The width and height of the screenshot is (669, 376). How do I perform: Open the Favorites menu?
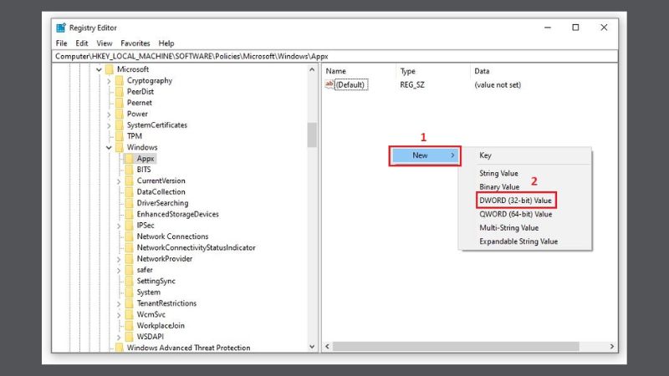click(x=135, y=43)
